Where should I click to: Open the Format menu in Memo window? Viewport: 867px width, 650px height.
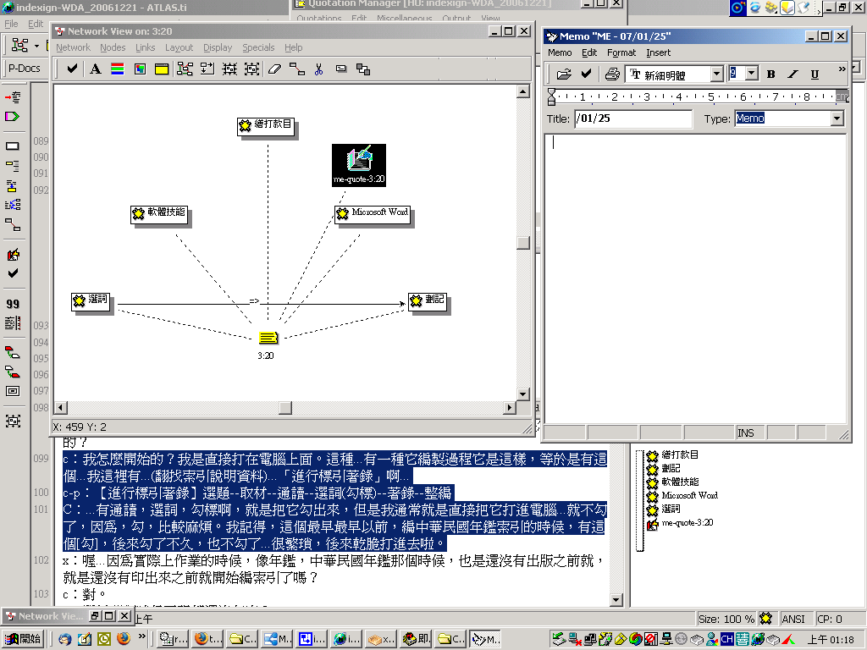pyautogui.click(x=621, y=52)
